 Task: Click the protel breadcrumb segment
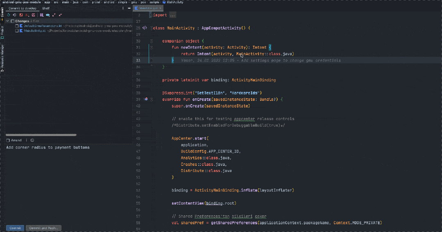(96, 2)
